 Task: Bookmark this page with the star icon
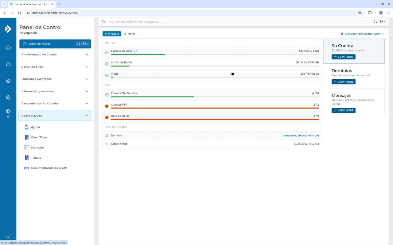[360, 13]
